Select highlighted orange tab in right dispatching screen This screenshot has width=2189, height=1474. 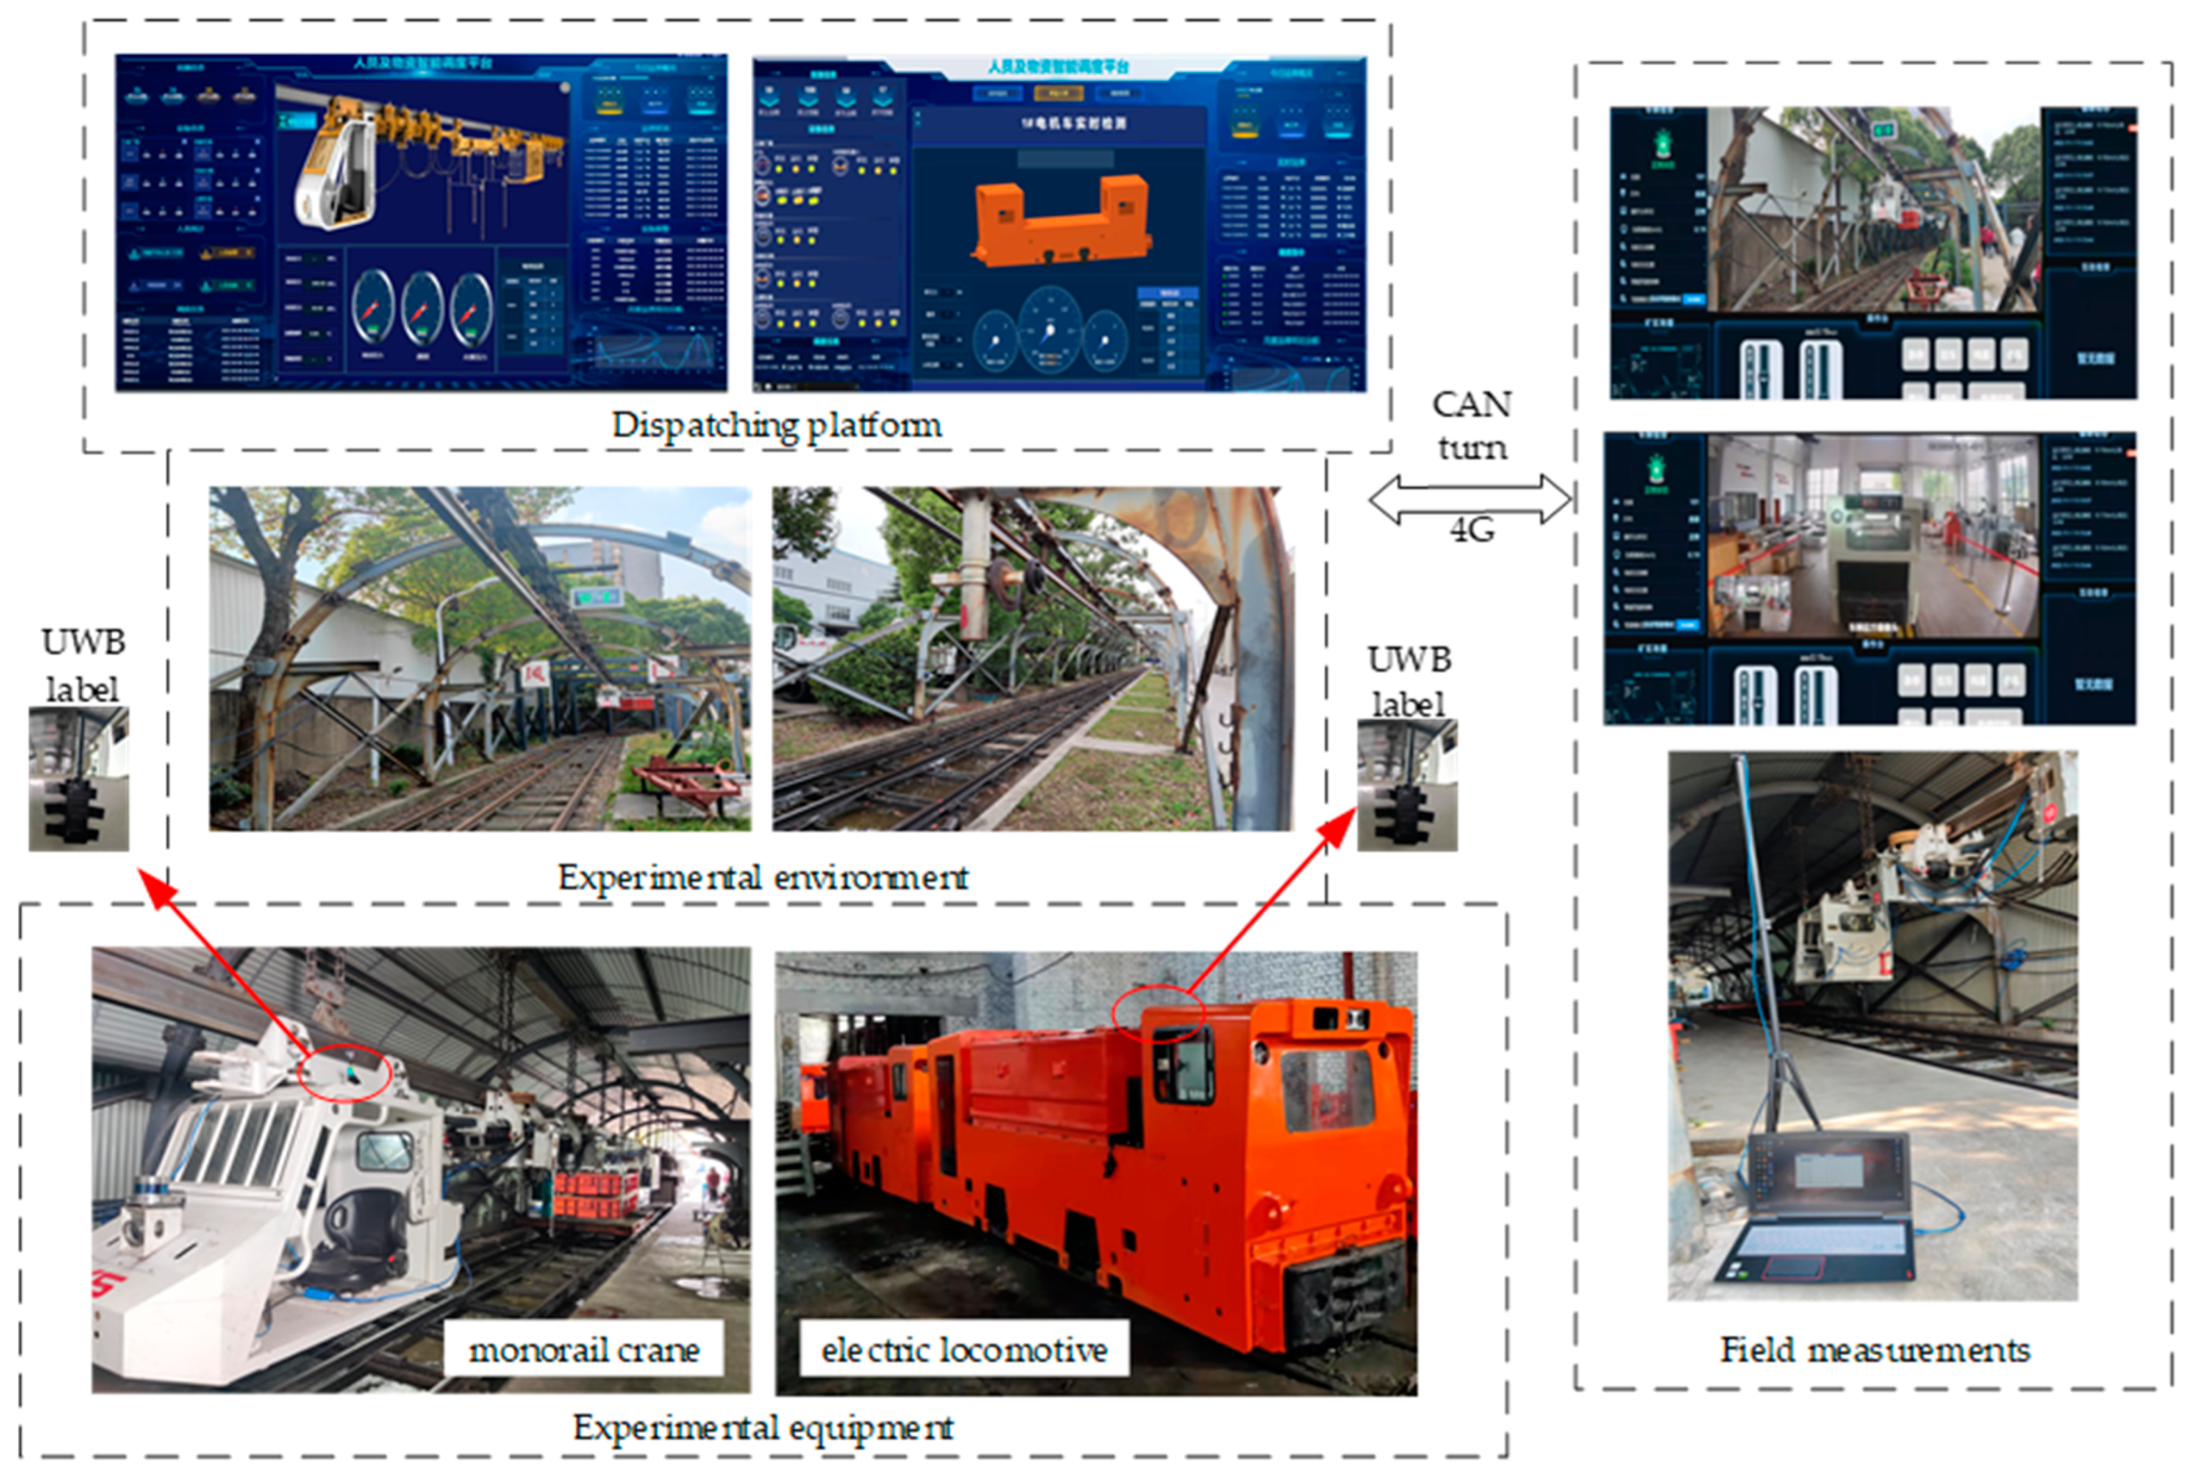1058,93
